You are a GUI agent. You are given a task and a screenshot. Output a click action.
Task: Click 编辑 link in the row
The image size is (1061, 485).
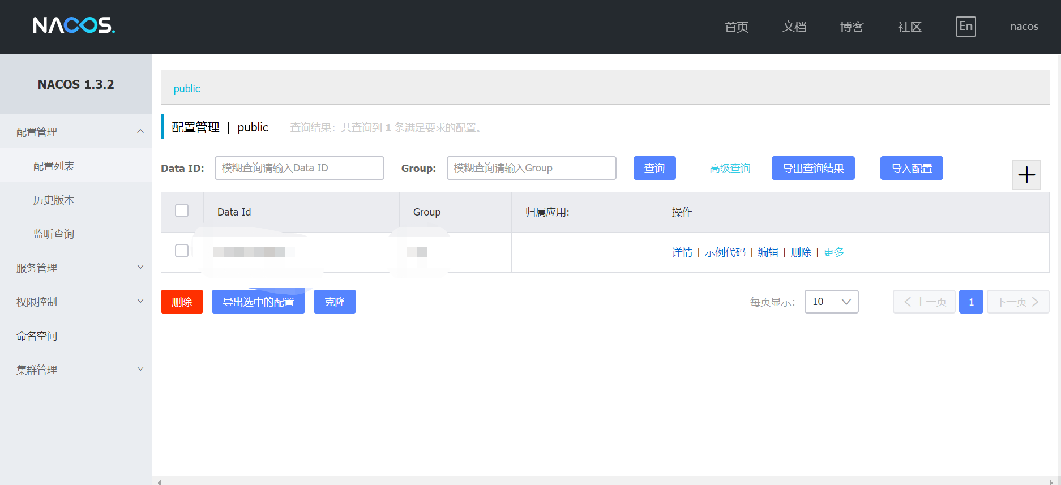pyautogui.click(x=768, y=252)
